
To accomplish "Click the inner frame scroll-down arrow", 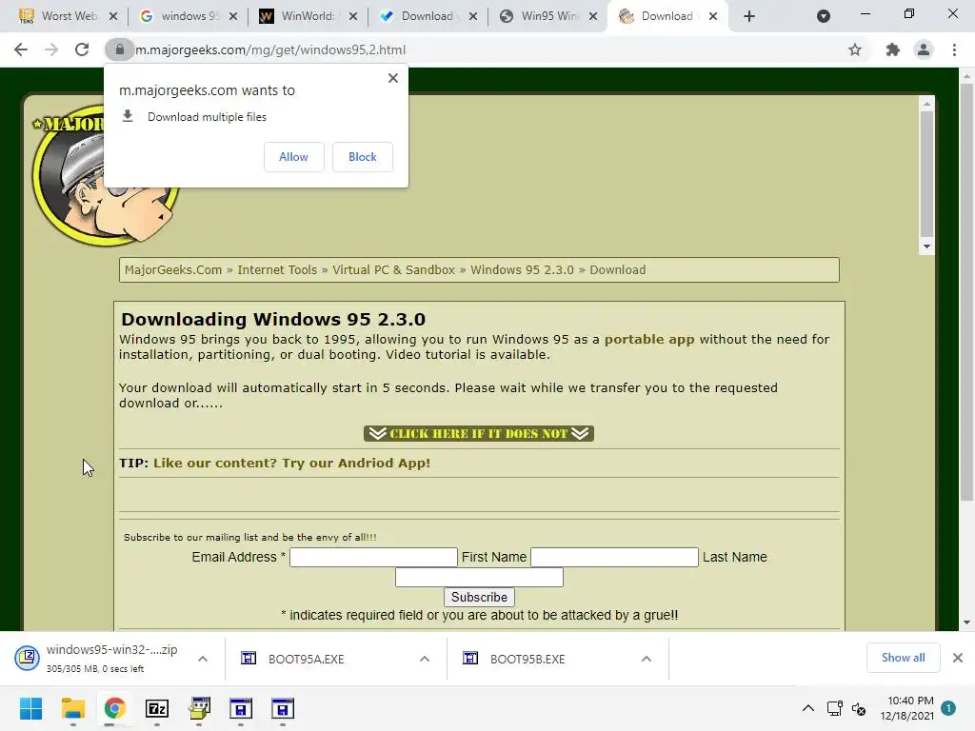I will coord(926,247).
